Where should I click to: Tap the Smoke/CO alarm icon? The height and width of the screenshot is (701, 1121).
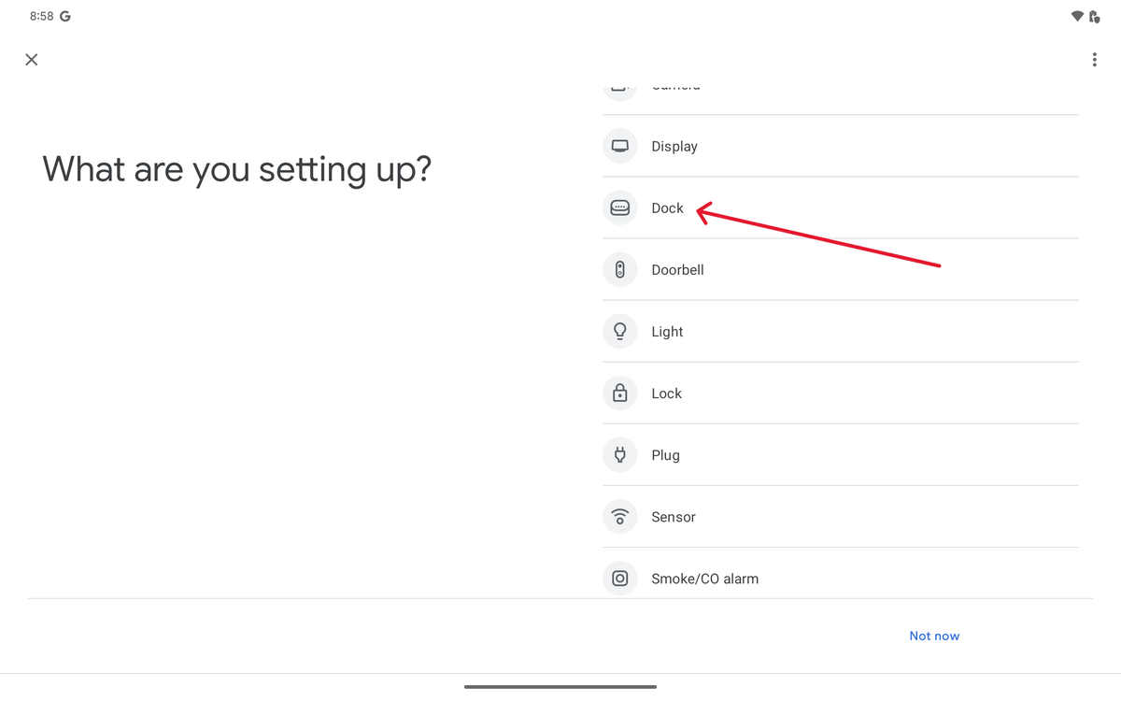point(619,579)
